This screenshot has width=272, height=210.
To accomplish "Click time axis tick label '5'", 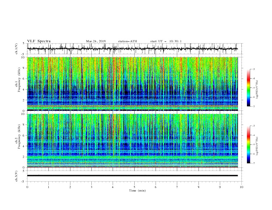I will pyautogui.click(x=134, y=187).
